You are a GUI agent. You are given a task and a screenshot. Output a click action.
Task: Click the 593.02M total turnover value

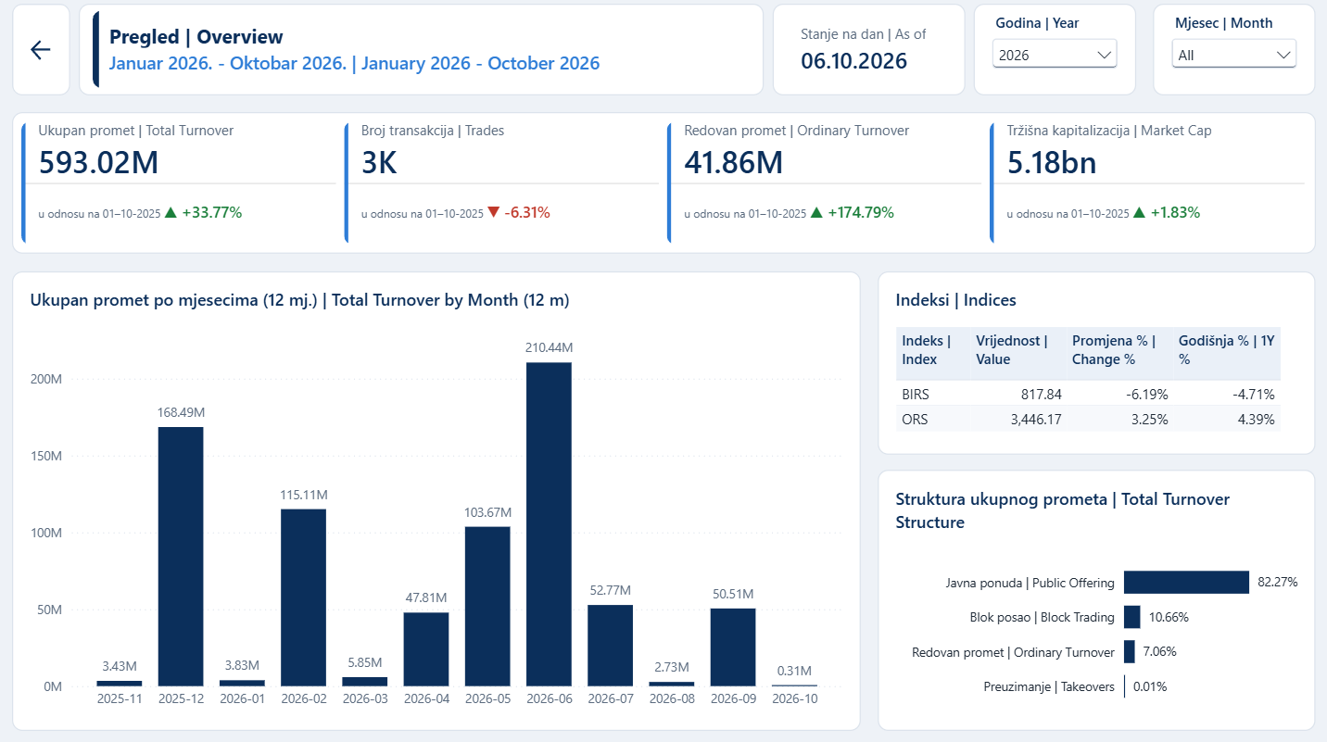(99, 163)
